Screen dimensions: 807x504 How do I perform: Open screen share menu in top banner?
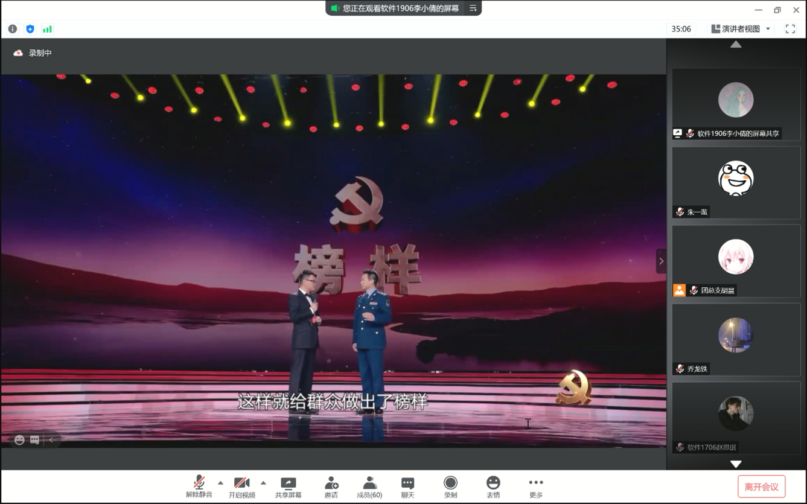[x=473, y=8]
